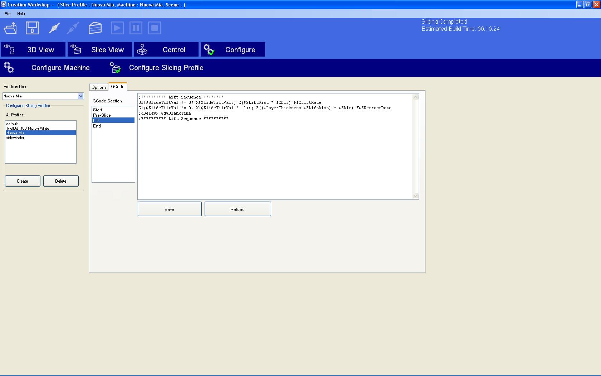
Task: Click the open file icon in toolbar
Action: [x=10, y=28]
